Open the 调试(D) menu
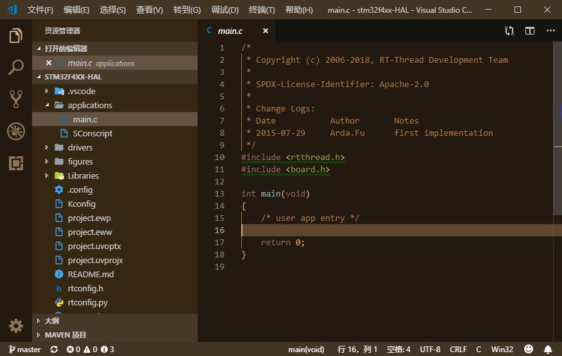This screenshot has height=356, width=562. [x=225, y=10]
